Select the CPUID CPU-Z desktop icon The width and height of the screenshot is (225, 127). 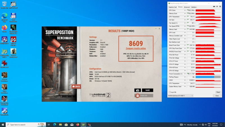[x=4, y=40]
